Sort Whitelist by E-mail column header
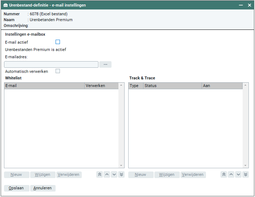Viewport: 255px width, 197px height. [44, 86]
